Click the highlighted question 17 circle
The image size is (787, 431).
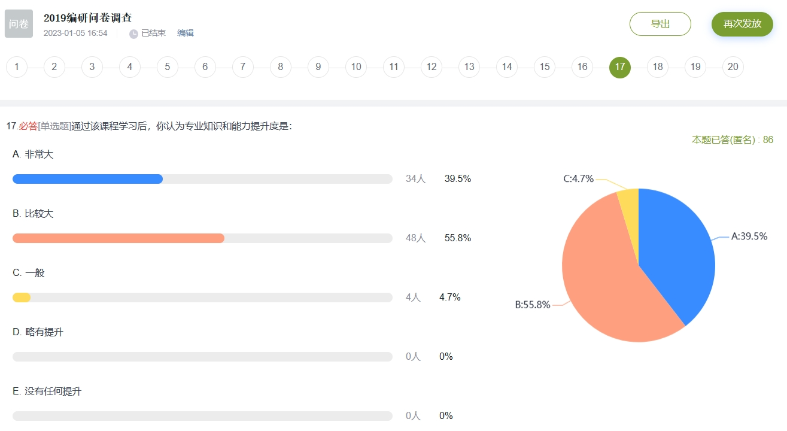tap(620, 67)
